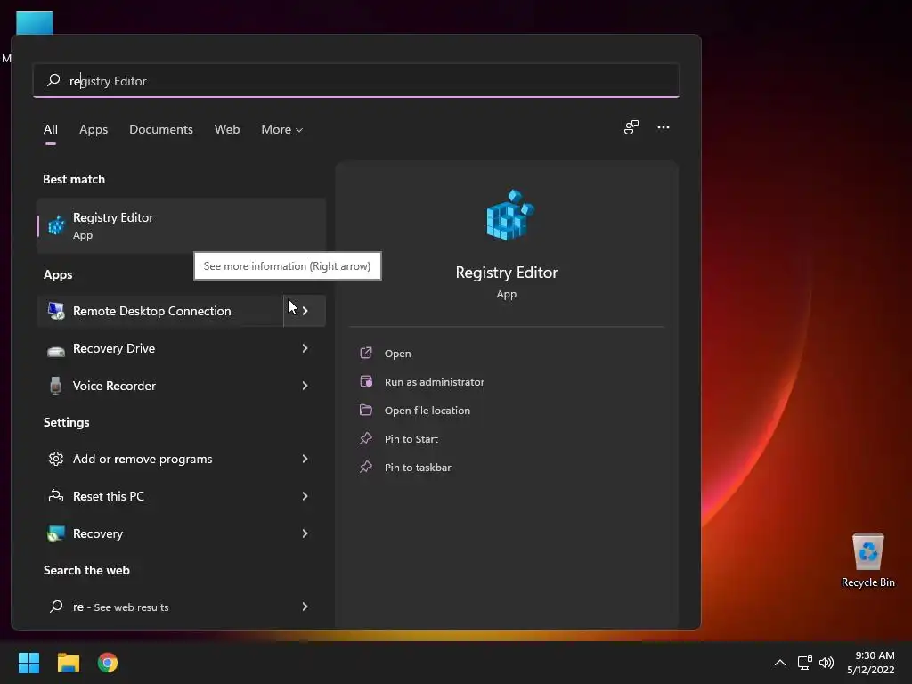Click the Run as administrator shield icon
Screen dimensions: 912x684
366,381
